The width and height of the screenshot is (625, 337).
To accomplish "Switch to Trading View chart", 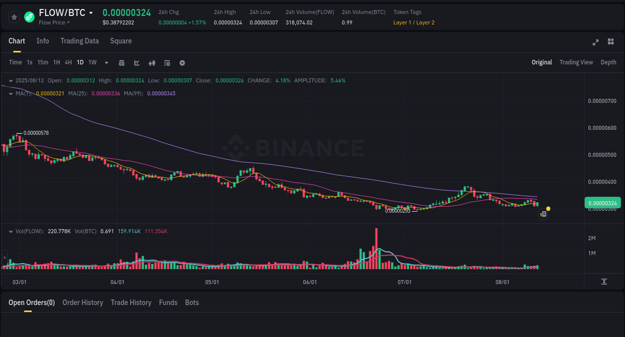I will click(x=576, y=62).
